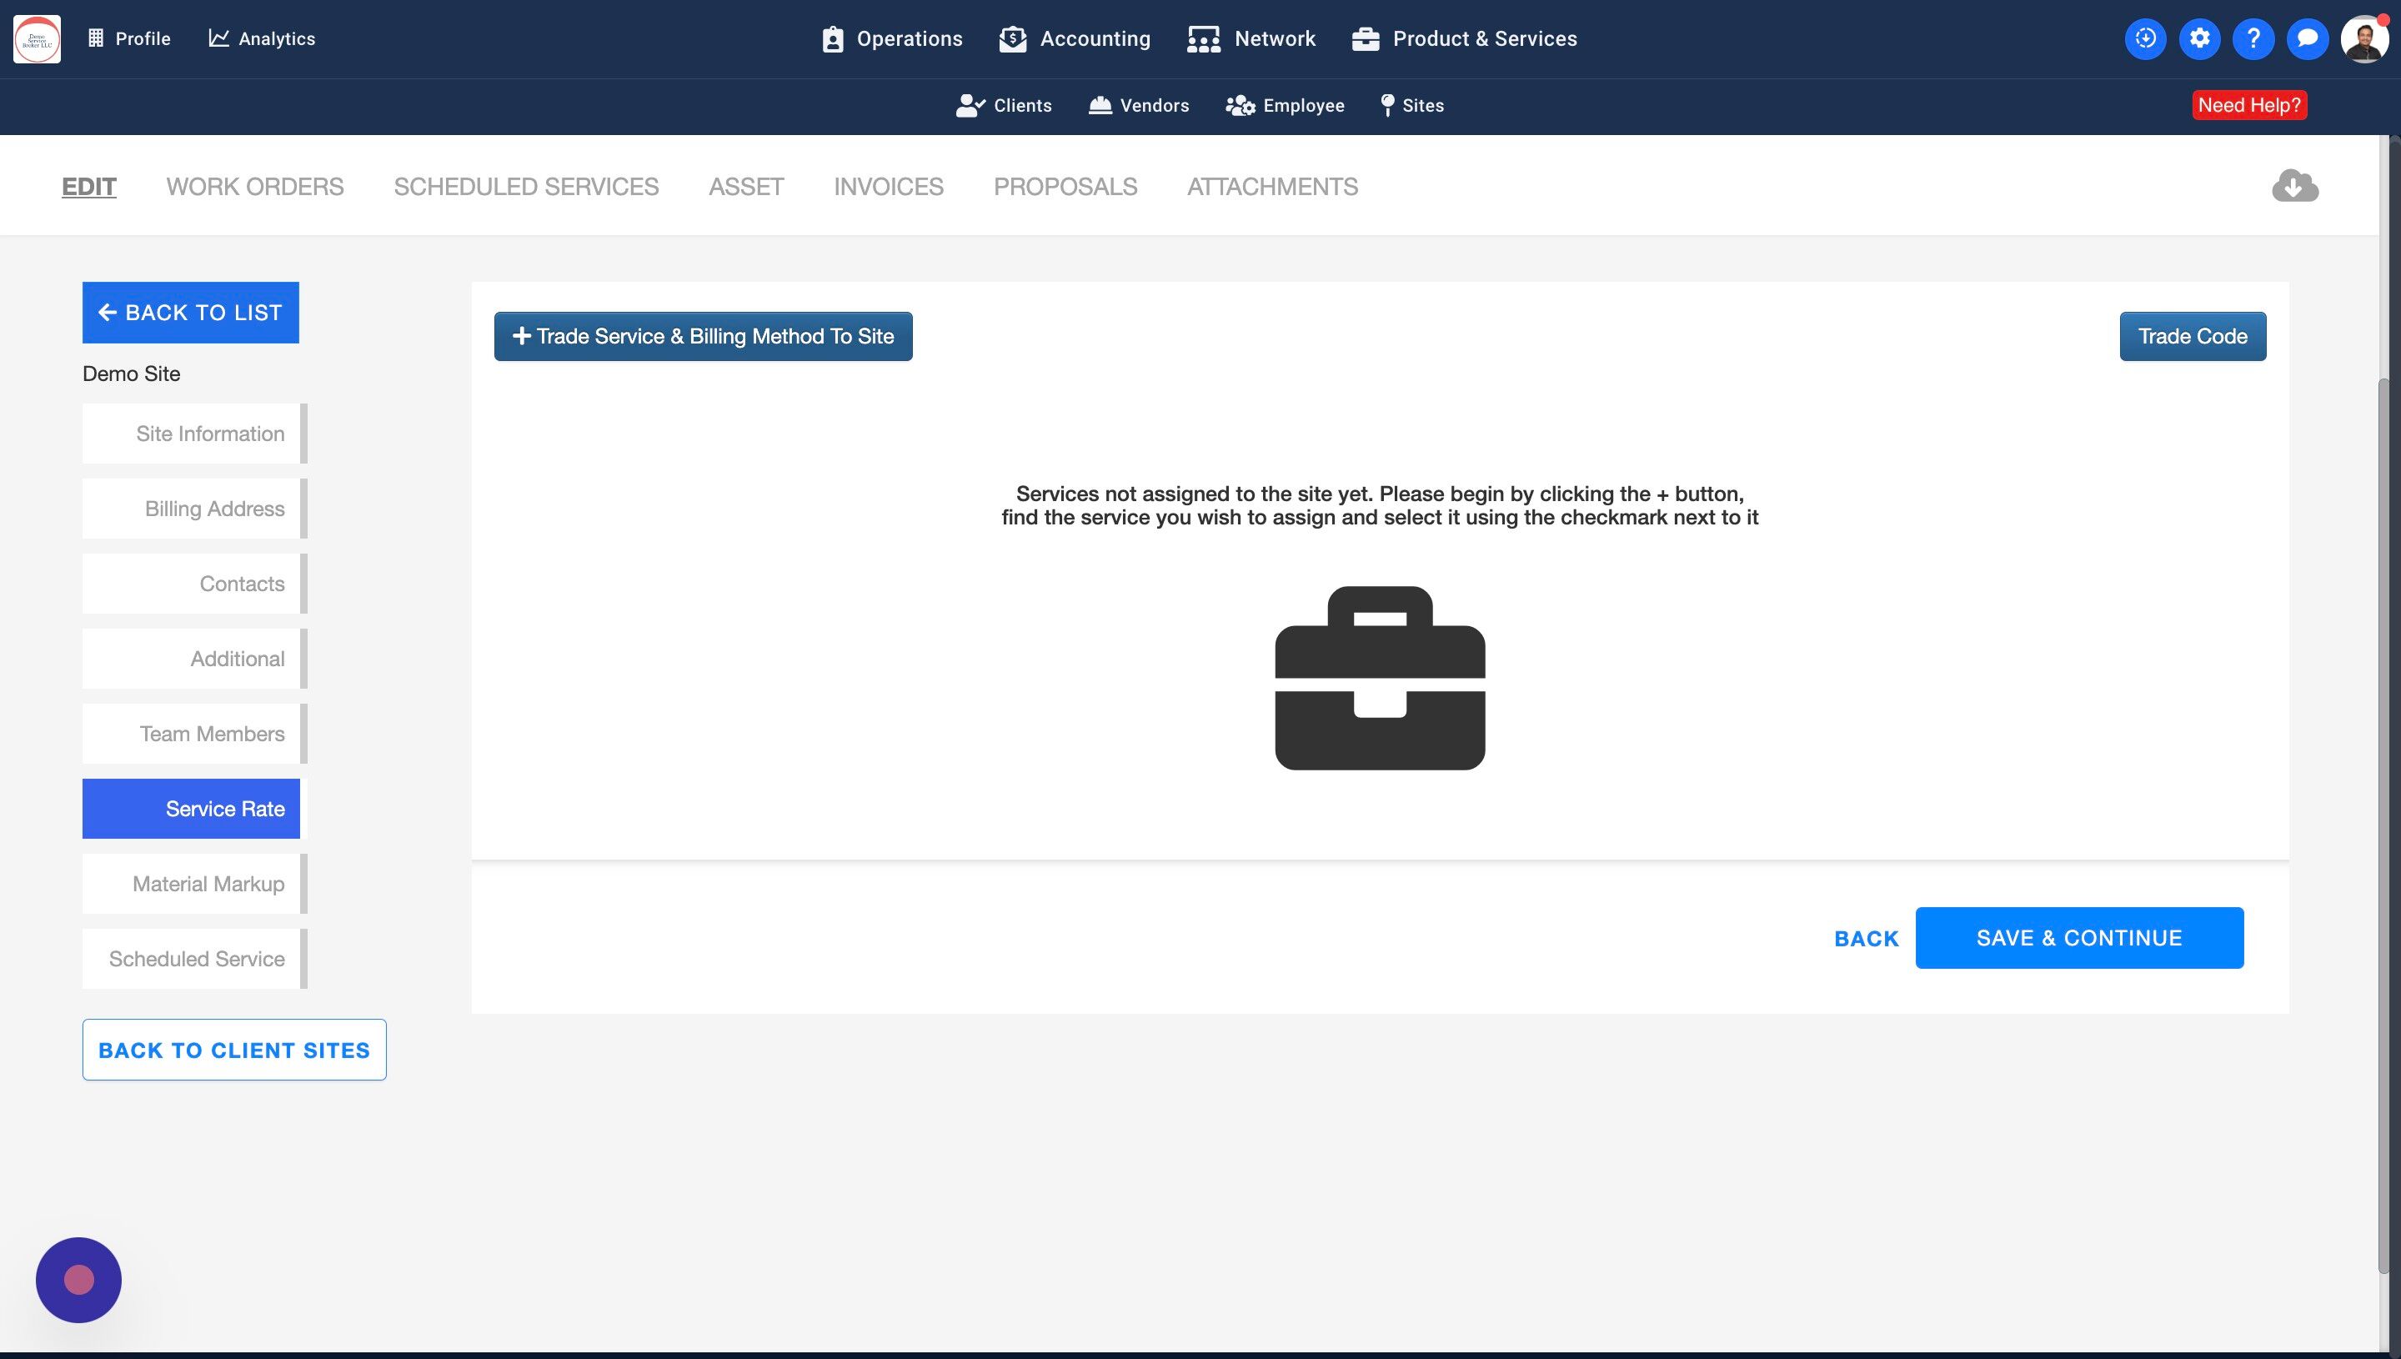Click the question mark help icon
Viewport: 2401px width, 1359px height.
pyautogui.click(x=2253, y=38)
